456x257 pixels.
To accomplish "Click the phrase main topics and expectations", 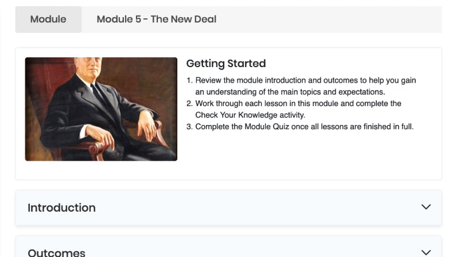I will pyautogui.click(x=330, y=92).
